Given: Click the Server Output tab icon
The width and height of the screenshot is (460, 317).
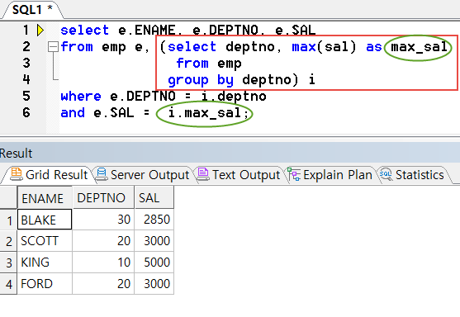Looking at the screenshot, I should pyautogui.click(x=102, y=174).
